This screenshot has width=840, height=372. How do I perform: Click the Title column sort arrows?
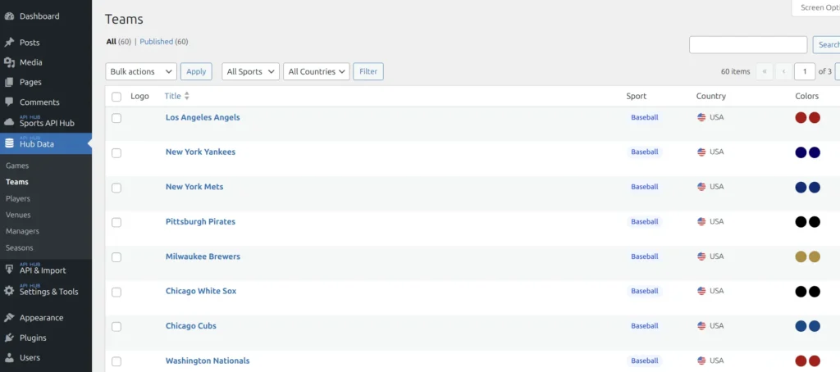click(187, 97)
